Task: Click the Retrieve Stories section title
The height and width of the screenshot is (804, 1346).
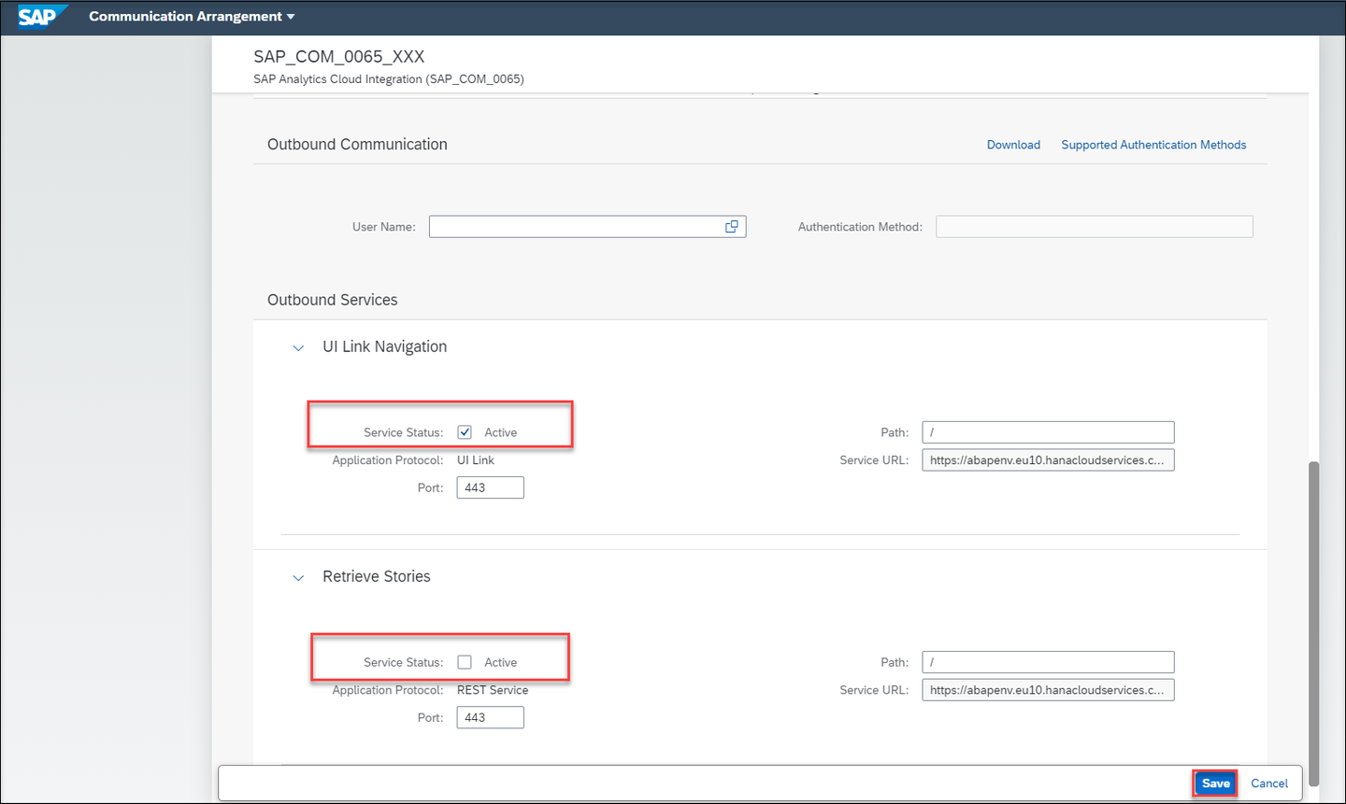Action: pyautogui.click(x=377, y=576)
